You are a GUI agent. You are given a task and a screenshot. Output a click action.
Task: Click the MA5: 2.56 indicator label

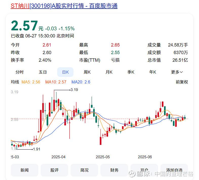[31, 82]
